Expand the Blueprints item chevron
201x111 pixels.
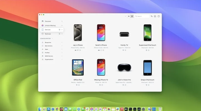pos(62,42)
